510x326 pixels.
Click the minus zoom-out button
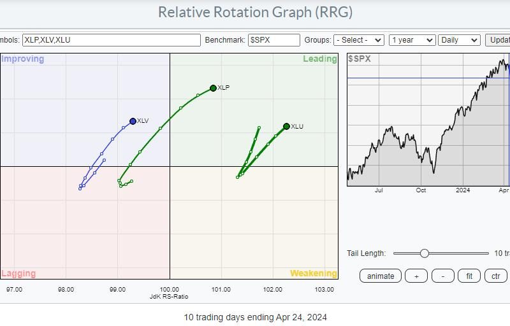pos(442,276)
